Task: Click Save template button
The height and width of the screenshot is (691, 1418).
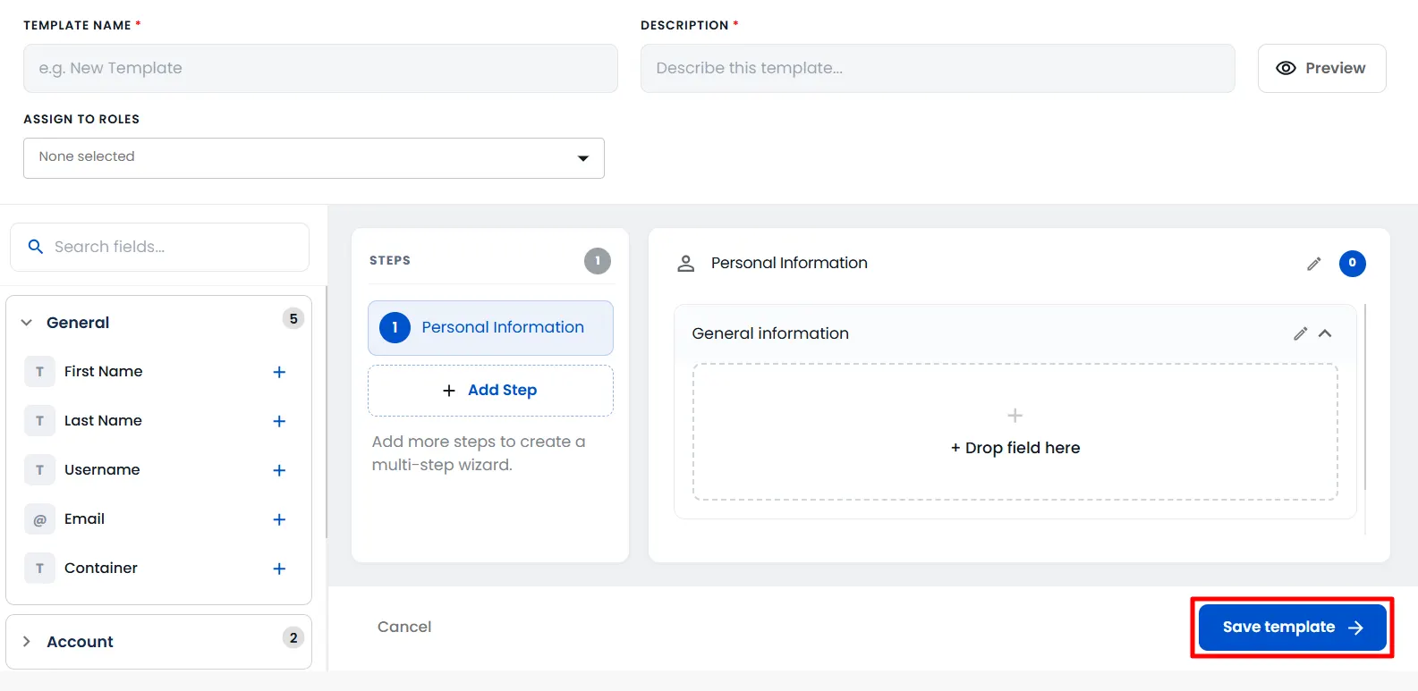Action: [1292, 628]
